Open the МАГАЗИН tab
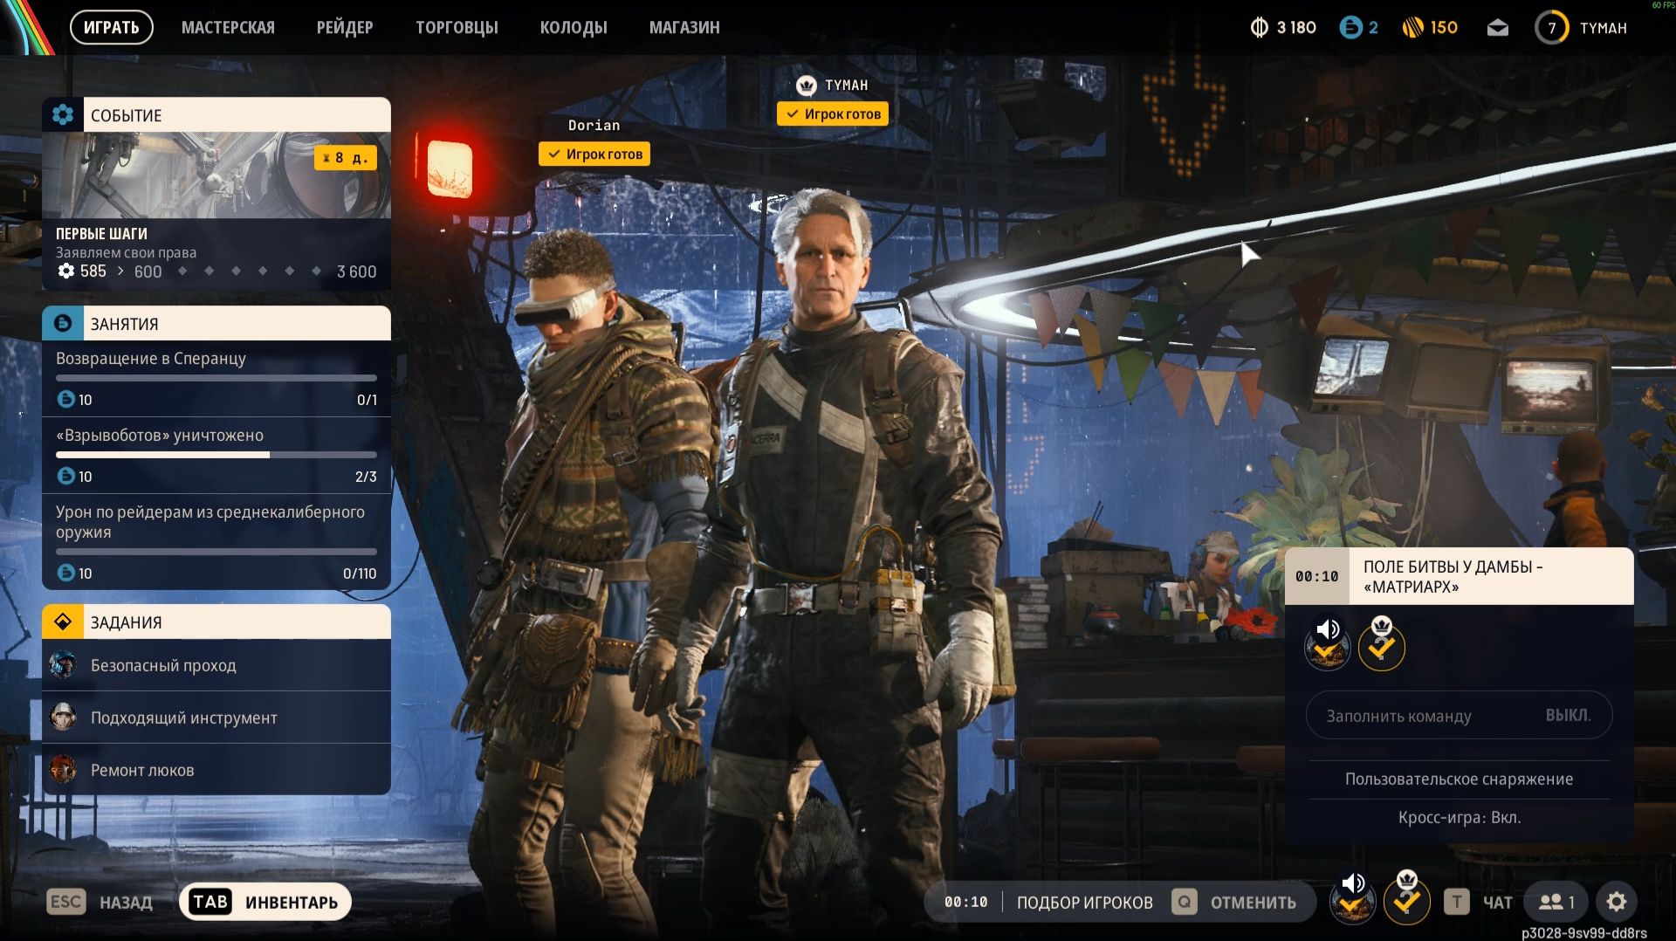Viewport: 1676px width, 941px height. [x=684, y=28]
